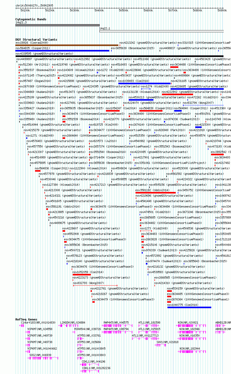Click the esv3634479 1000GenomesConsortiumPhase3 label
This screenshot has width=231, height=374.
pyautogui.click(x=123, y=299)
